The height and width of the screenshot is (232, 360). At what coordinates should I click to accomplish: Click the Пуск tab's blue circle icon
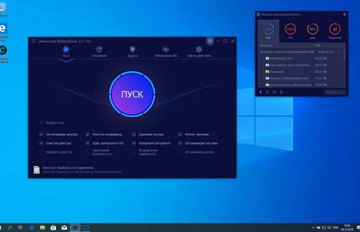pyautogui.click(x=66, y=49)
